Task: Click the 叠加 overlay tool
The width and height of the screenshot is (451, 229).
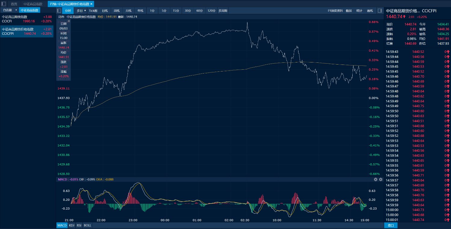Action: 349,11
